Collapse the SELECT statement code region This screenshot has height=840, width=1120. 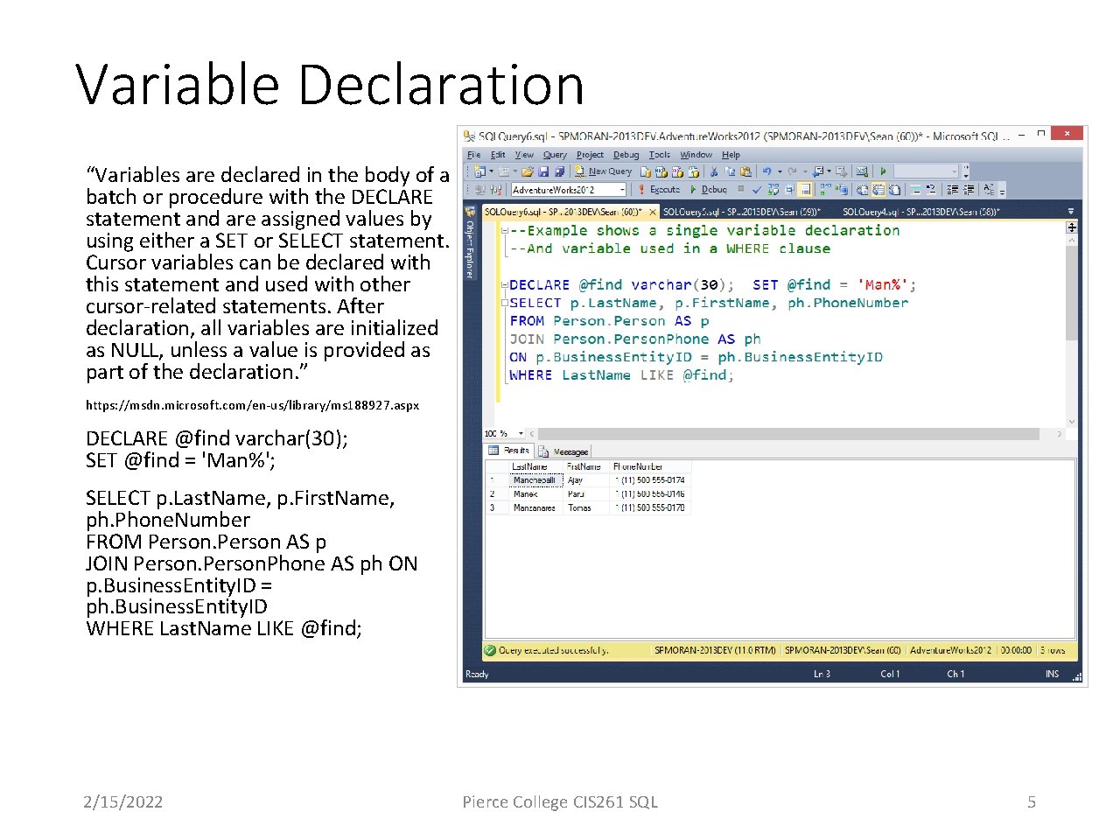click(x=505, y=303)
